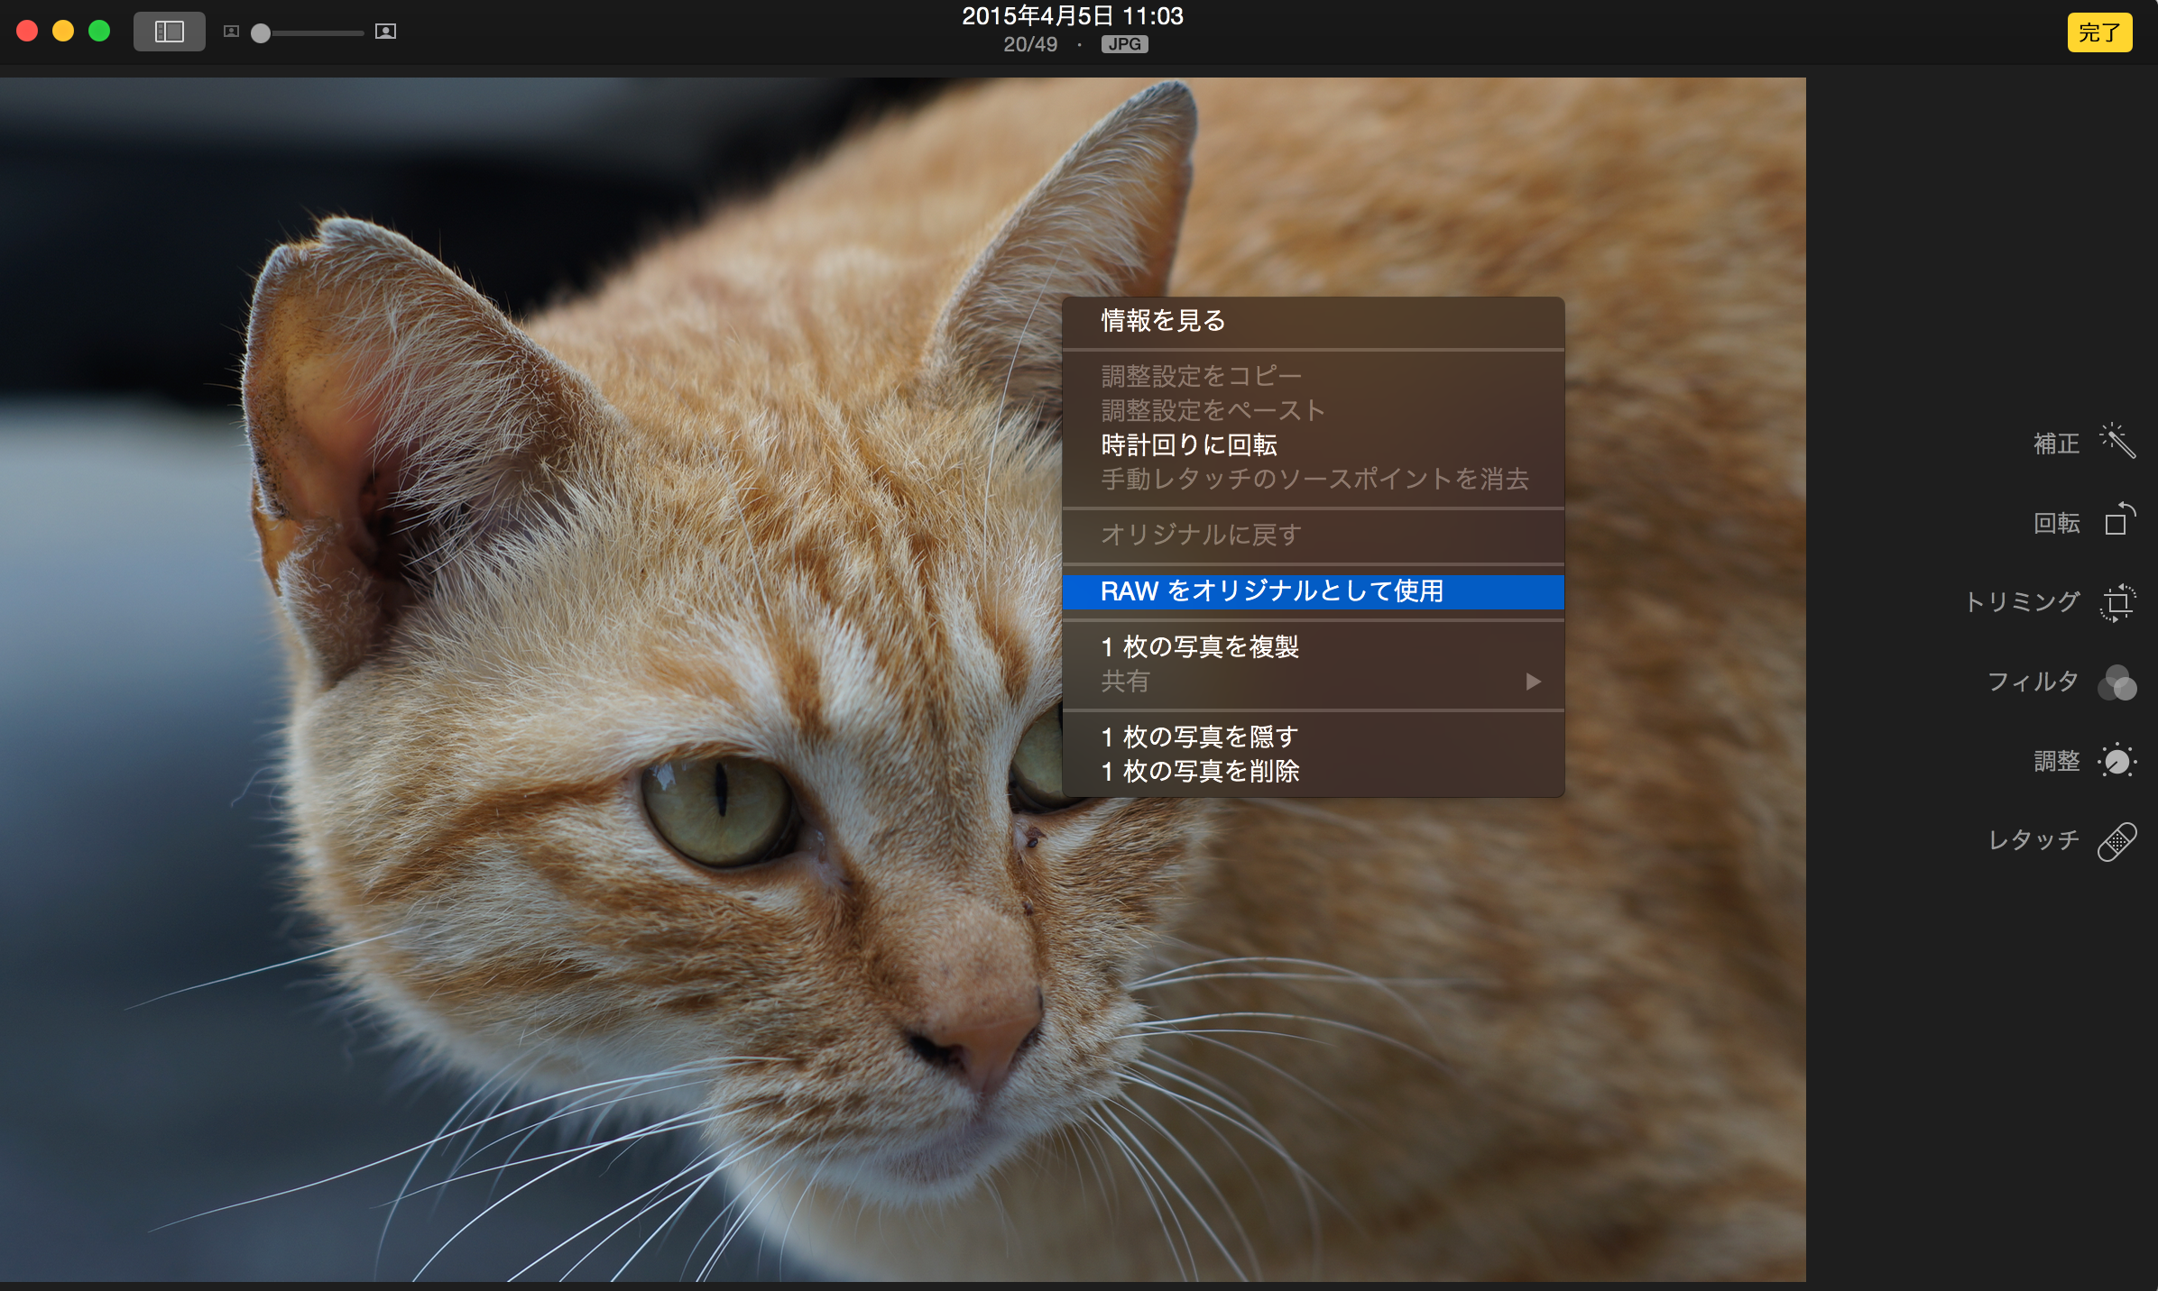Screen dimensions: 2158x1291
Task: Click the 調整設定をコピー menu entry
Action: pos(1313,376)
